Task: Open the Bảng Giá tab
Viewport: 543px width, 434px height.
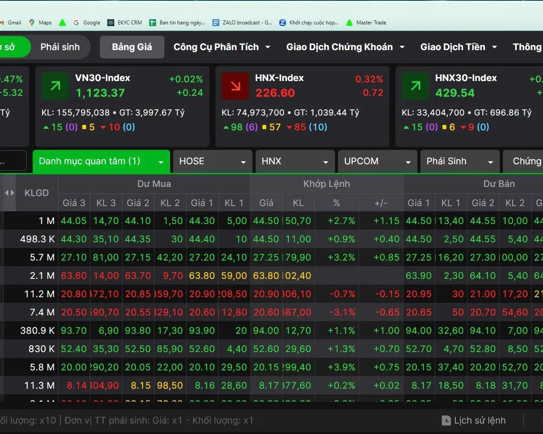Action: click(x=132, y=47)
